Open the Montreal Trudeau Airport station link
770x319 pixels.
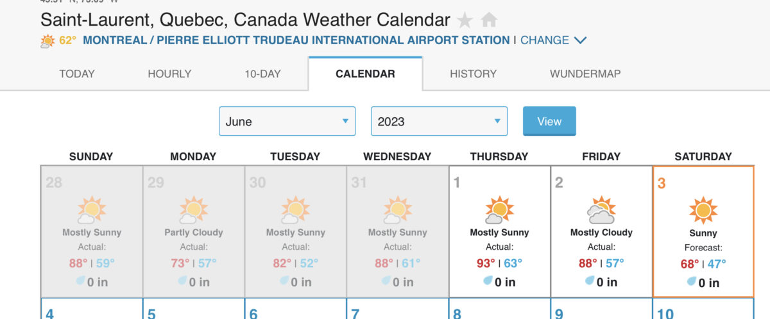pyautogui.click(x=296, y=40)
